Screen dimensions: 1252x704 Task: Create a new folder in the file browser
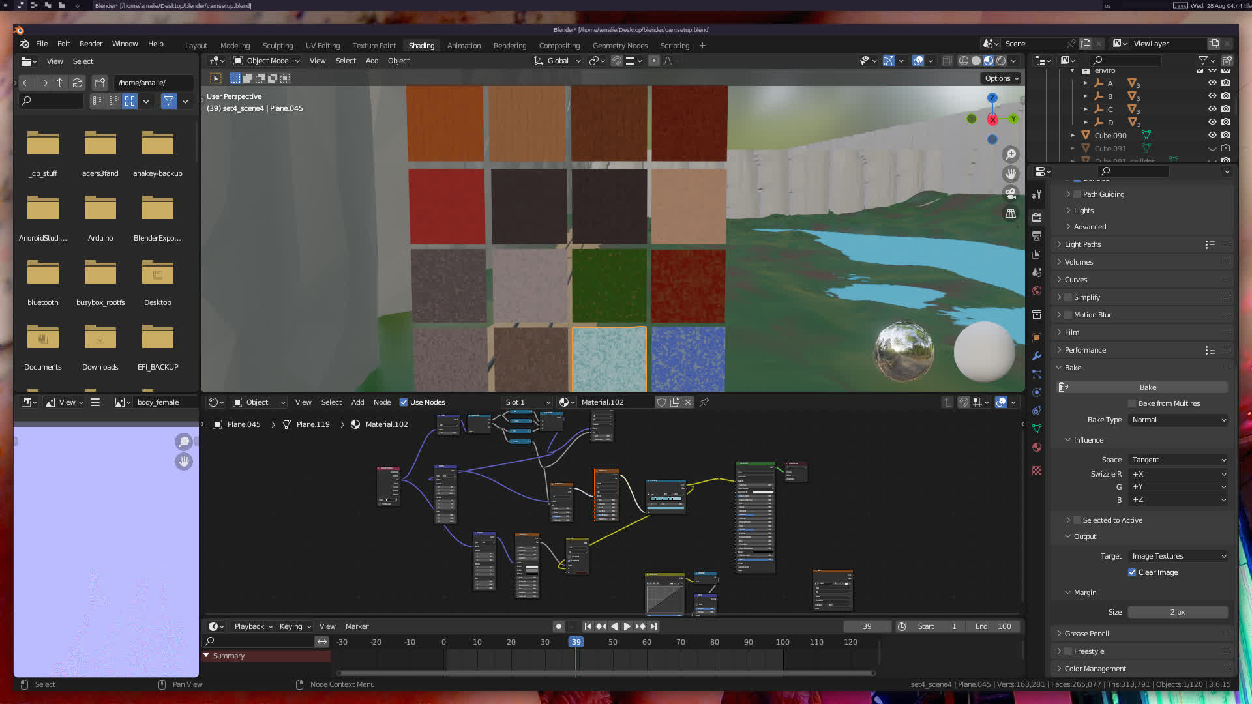(x=99, y=83)
